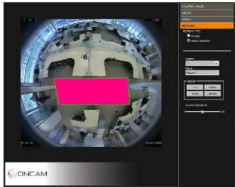Select the Privacy region type radio button
The width and height of the screenshot is (235, 187).
point(189,35)
